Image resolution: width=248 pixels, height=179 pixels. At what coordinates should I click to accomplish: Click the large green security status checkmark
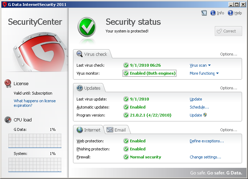[87, 27]
